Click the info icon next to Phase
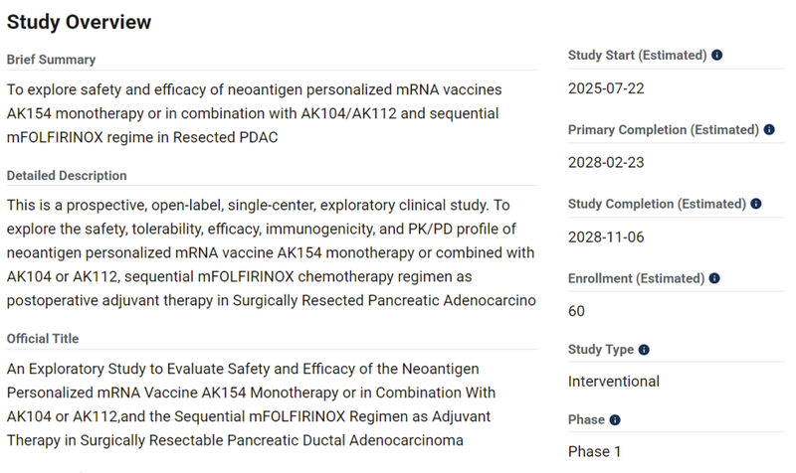Screen dimensions: 796x473 point(615,420)
